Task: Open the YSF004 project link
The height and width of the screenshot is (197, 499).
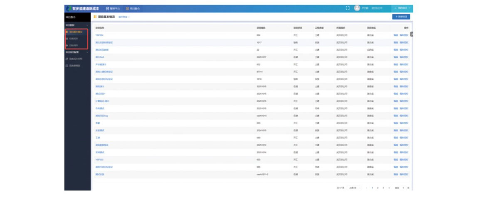Action: coord(99,35)
